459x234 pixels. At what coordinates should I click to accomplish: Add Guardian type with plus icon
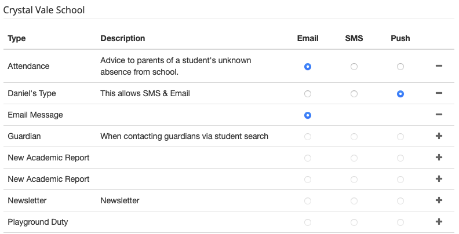coord(439,136)
